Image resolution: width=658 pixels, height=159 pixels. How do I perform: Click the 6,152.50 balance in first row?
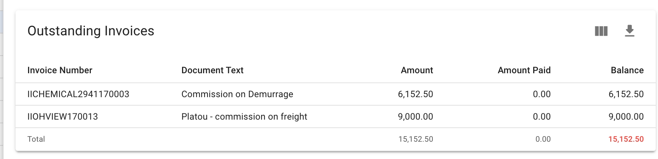[626, 94]
